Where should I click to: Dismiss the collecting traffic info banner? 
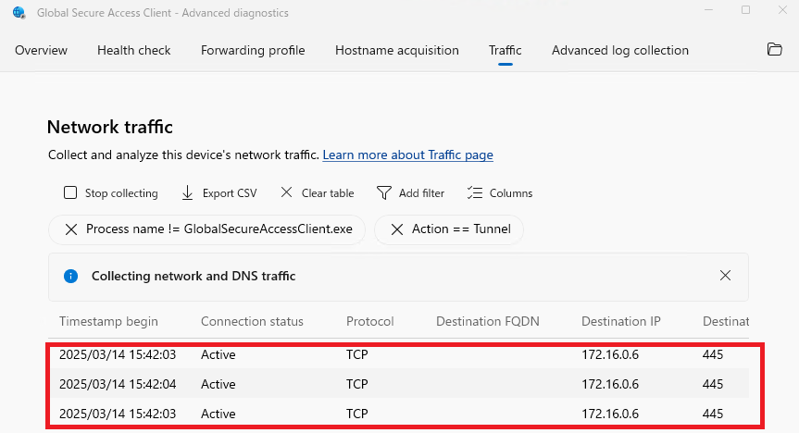pos(725,276)
